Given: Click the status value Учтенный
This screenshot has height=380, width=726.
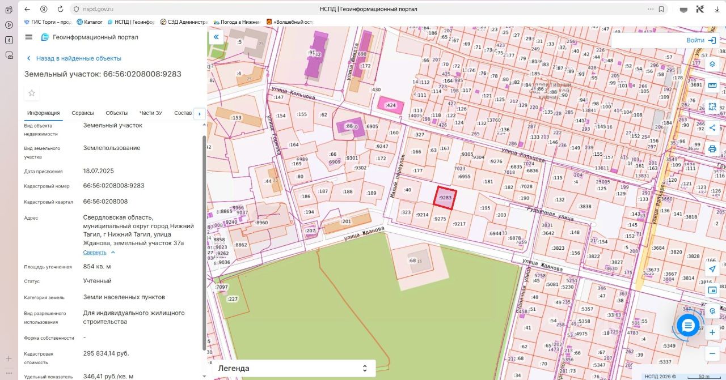Looking at the screenshot, I should click(x=98, y=281).
